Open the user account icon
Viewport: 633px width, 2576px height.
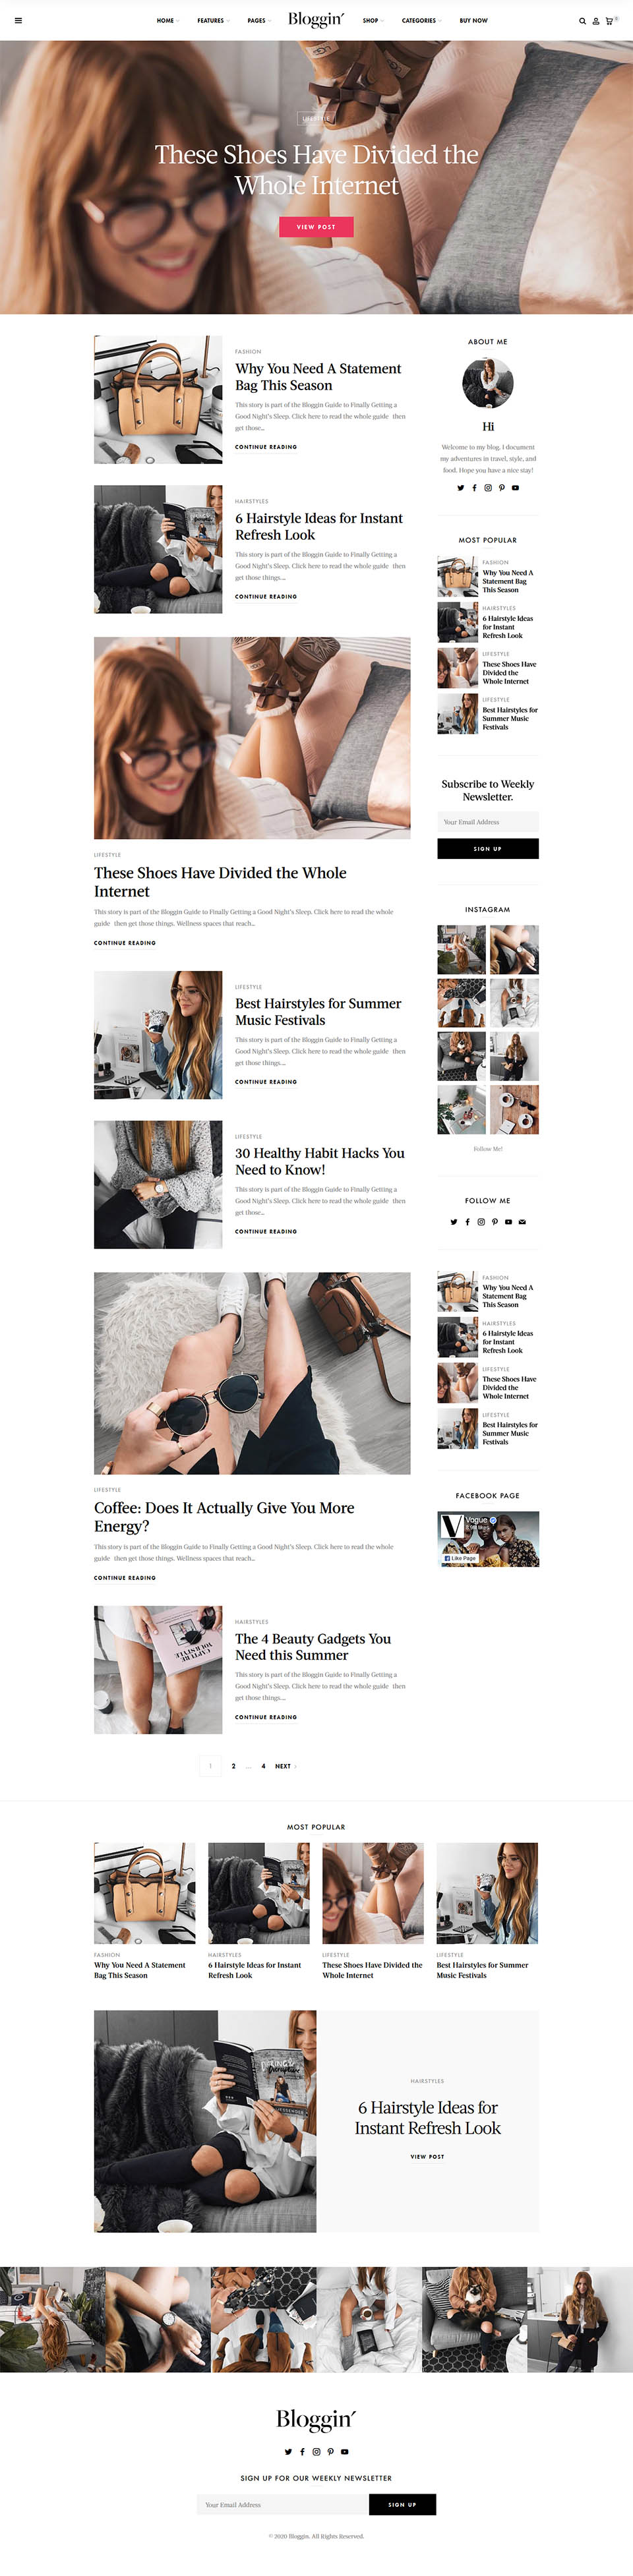point(596,20)
